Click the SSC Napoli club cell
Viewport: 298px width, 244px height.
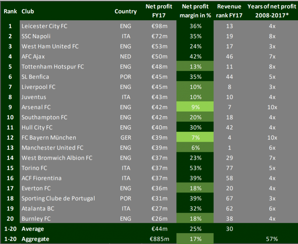click(x=36, y=36)
